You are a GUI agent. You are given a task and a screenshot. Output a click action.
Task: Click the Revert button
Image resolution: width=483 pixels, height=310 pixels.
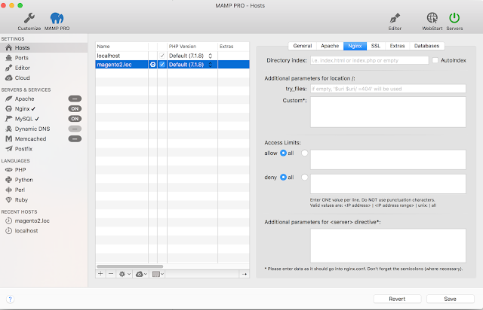click(x=397, y=299)
